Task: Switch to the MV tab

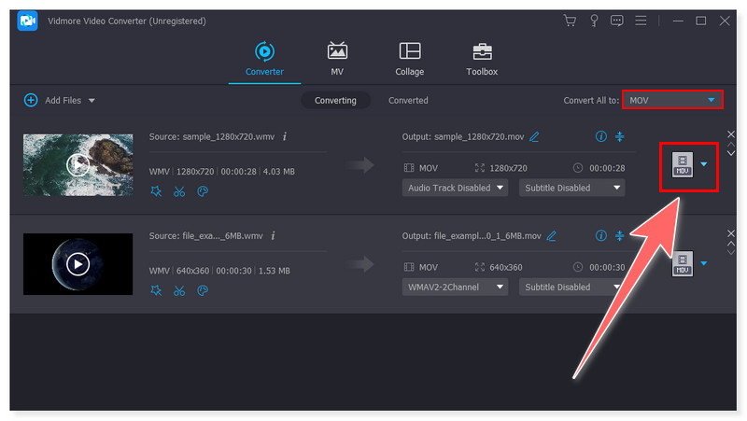Action: [336, 58]
